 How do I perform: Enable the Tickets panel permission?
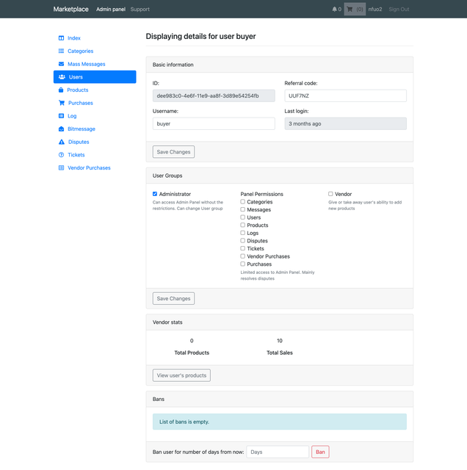[242, 248]
